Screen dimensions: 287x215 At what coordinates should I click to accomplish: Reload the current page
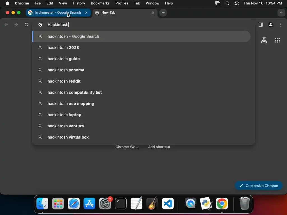tap(26, 25)
